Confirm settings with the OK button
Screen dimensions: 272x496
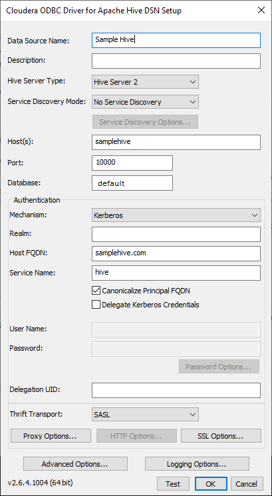coord(211,483)
